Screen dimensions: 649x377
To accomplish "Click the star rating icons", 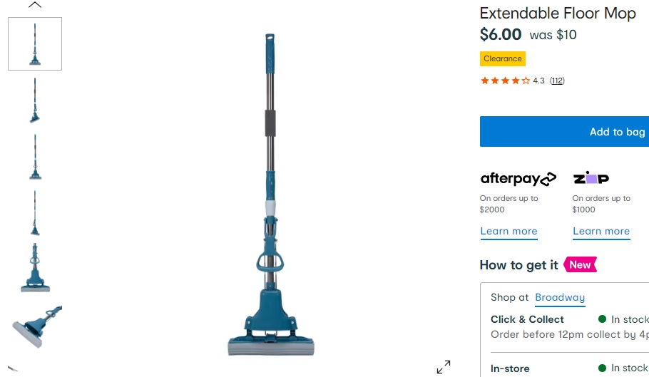I will 505,81.
